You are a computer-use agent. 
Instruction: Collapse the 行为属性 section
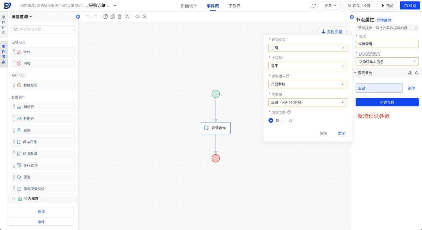(x=14, y=198)
